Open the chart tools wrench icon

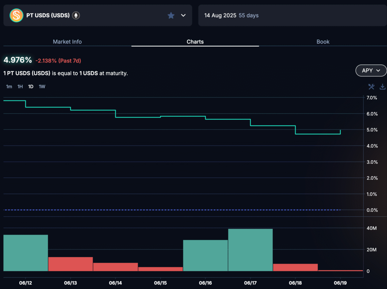pos(371,87)
